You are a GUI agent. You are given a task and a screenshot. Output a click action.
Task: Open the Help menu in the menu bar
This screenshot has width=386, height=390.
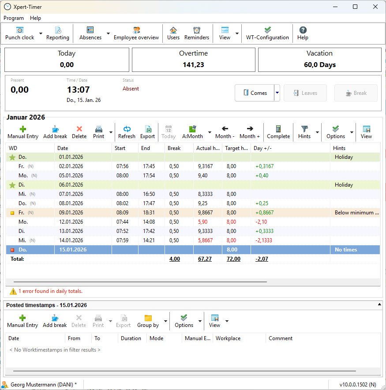click(35, 18)
